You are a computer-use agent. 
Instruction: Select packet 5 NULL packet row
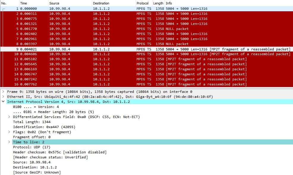[146, 29]
